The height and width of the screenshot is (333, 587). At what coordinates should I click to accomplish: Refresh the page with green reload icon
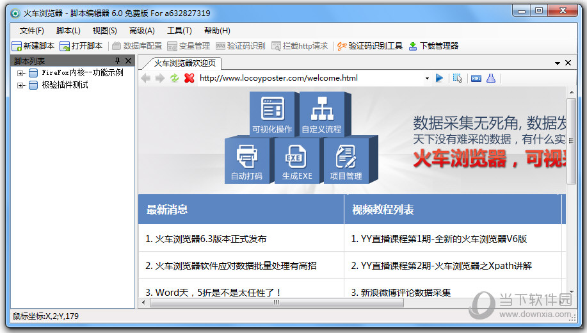(175, 78)
